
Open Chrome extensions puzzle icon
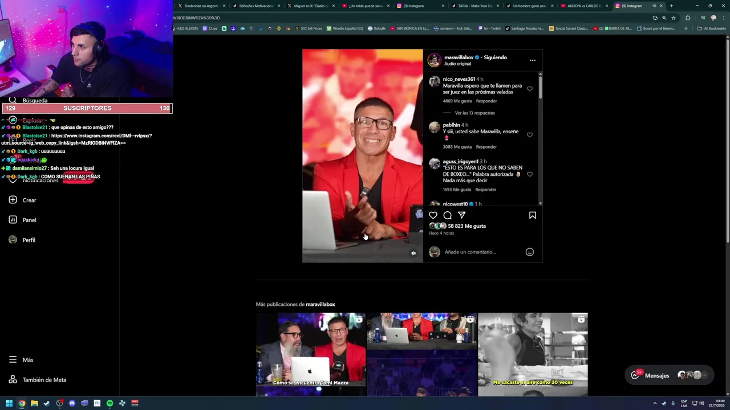pos(688,18)
